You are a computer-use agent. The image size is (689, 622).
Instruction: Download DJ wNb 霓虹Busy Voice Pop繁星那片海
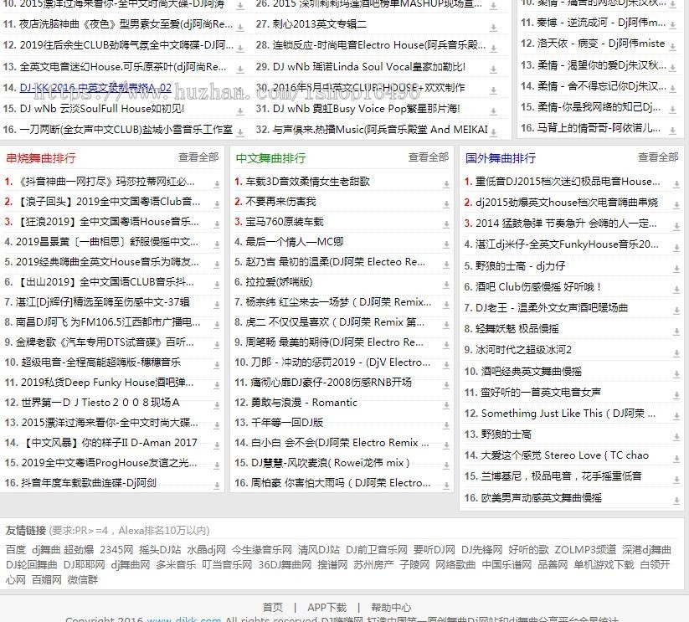click(x=493, y=111)
